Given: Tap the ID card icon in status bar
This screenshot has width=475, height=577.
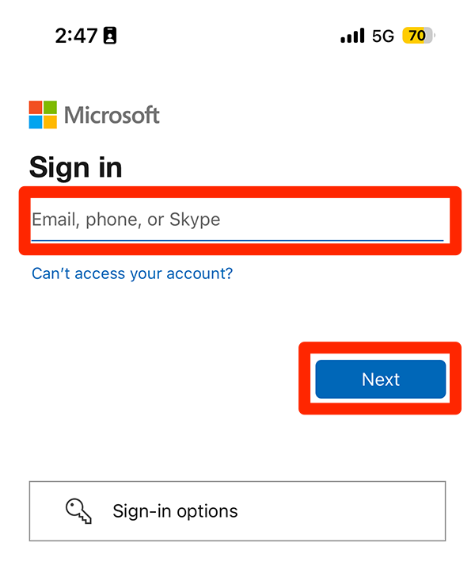Looking at the screenshot, I should pyautogui.click(x=110, y=36).
